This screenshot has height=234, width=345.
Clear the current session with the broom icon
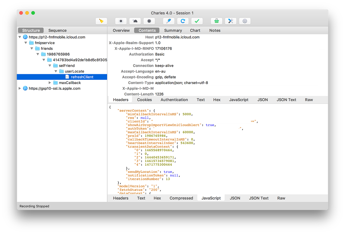tap(101, 21)
